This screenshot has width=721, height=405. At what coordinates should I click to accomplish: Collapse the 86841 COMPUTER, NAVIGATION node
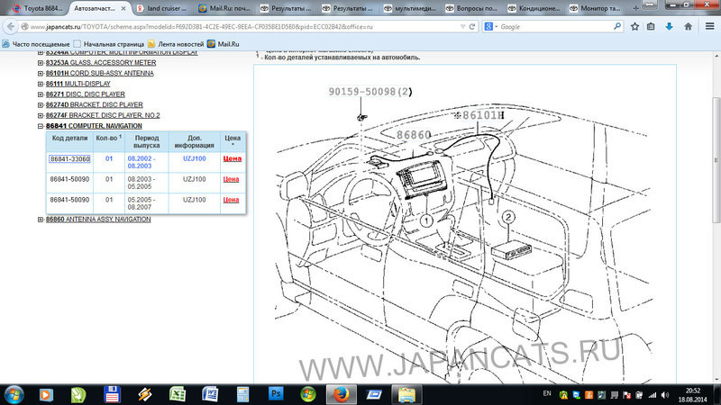pos(41,127)
